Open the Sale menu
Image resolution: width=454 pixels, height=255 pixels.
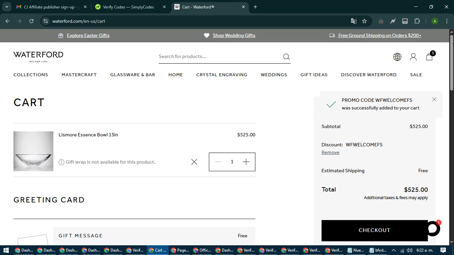[416, 75]
